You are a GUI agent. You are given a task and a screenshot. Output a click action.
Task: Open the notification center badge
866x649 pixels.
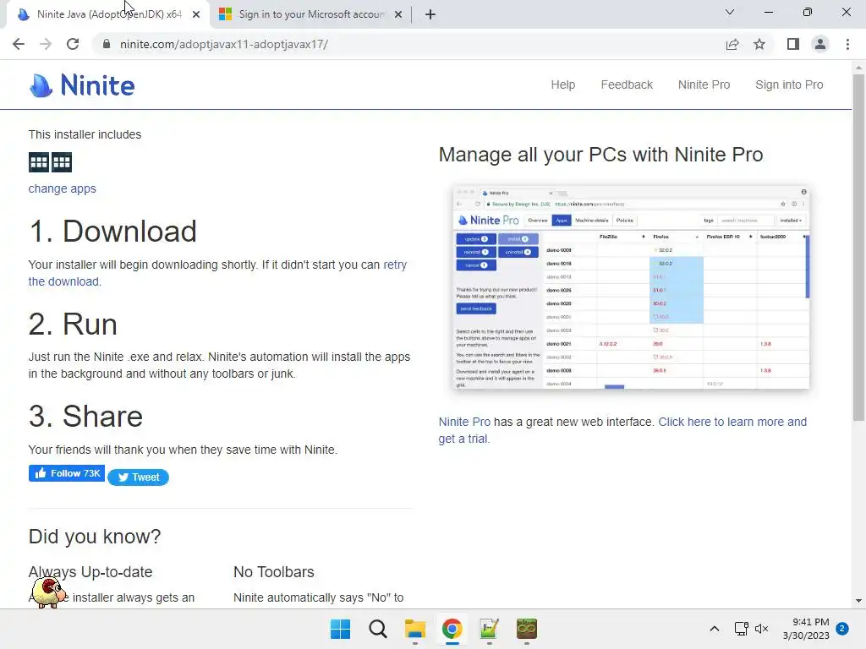pos(842,629)
